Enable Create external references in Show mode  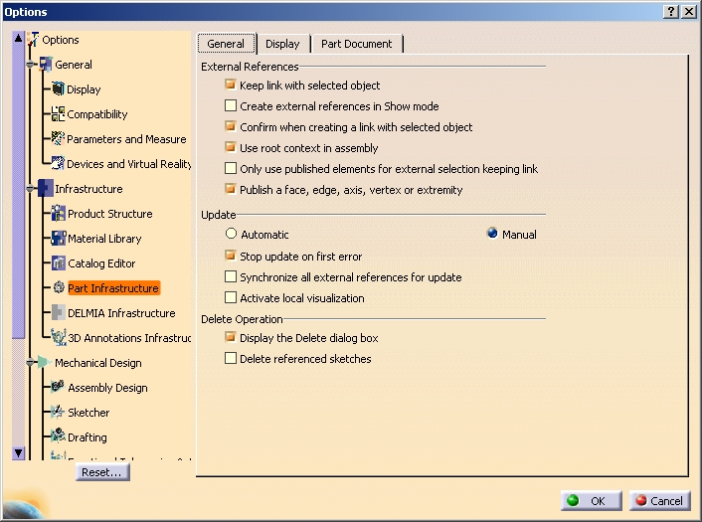[x=231, y=105]
